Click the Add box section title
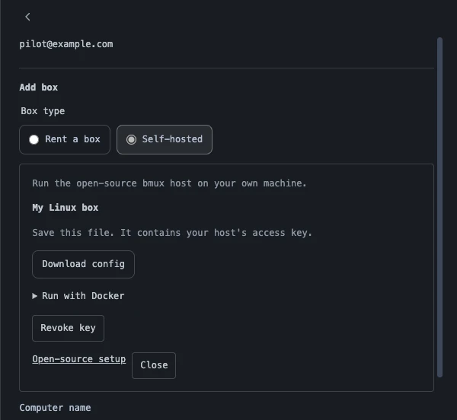The width and height of the screenshot is (457, 420). coord(39,87)
